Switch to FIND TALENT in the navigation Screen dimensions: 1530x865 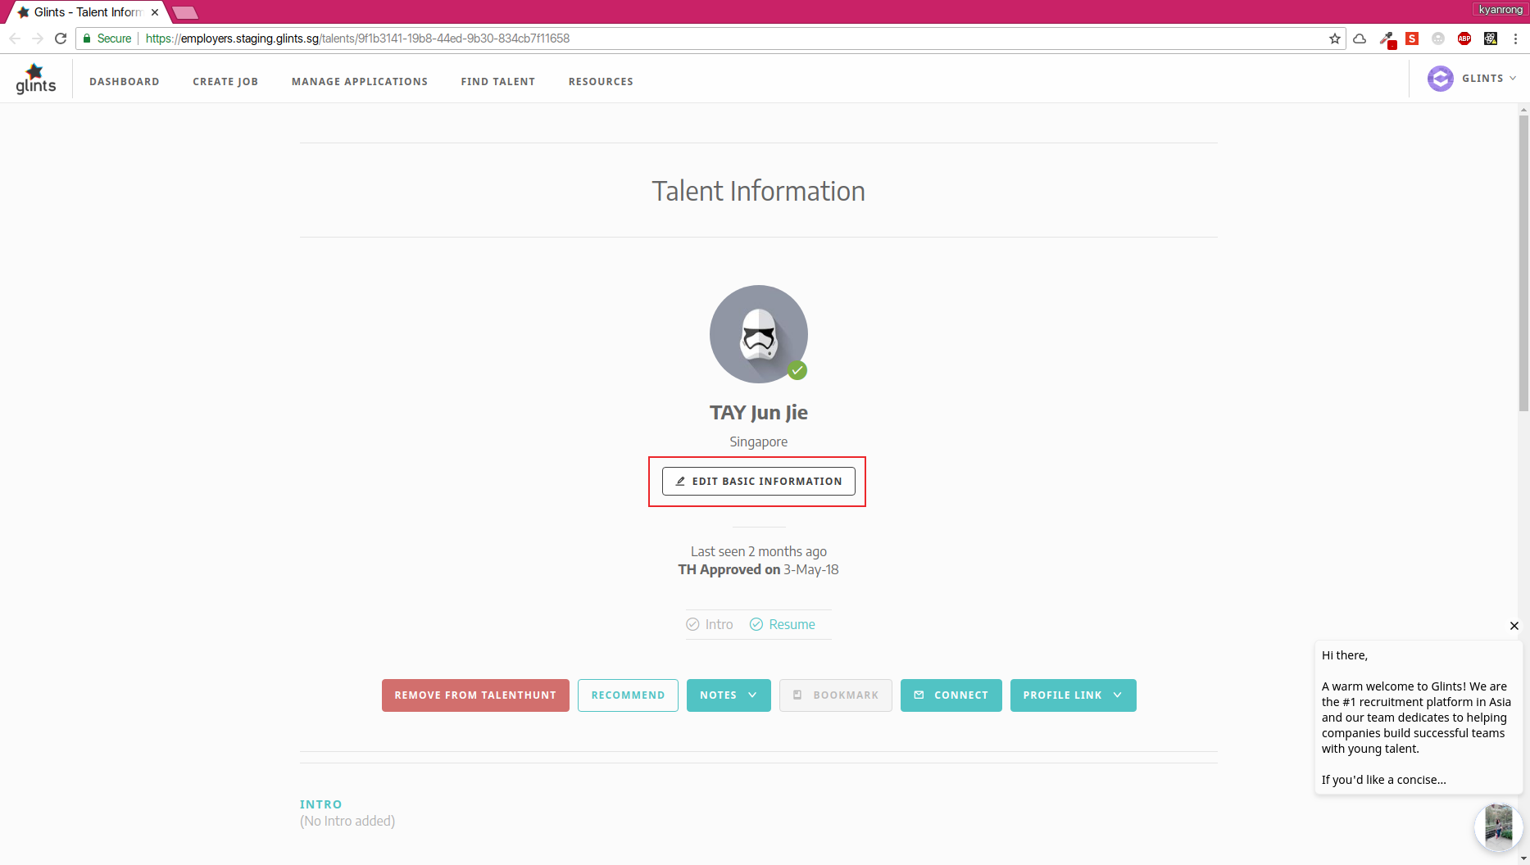[497, 81]
